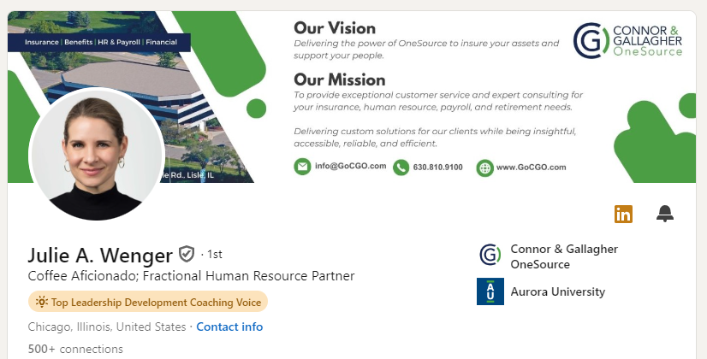This screenshot has width=707, height=359.
Task: Toggle the notification bell for this profile
Action: [x=664, y=214]
